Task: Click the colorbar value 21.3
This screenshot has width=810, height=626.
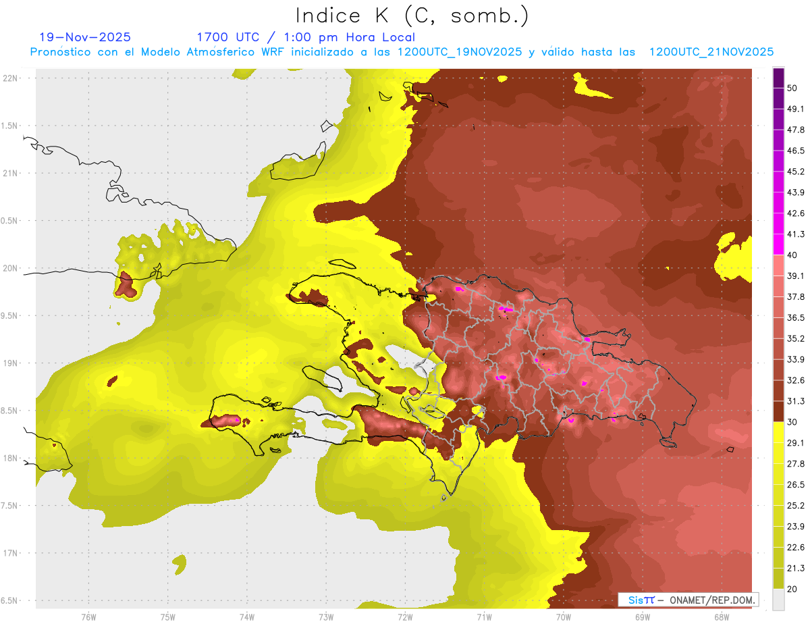Action: [x=796, y=568]
